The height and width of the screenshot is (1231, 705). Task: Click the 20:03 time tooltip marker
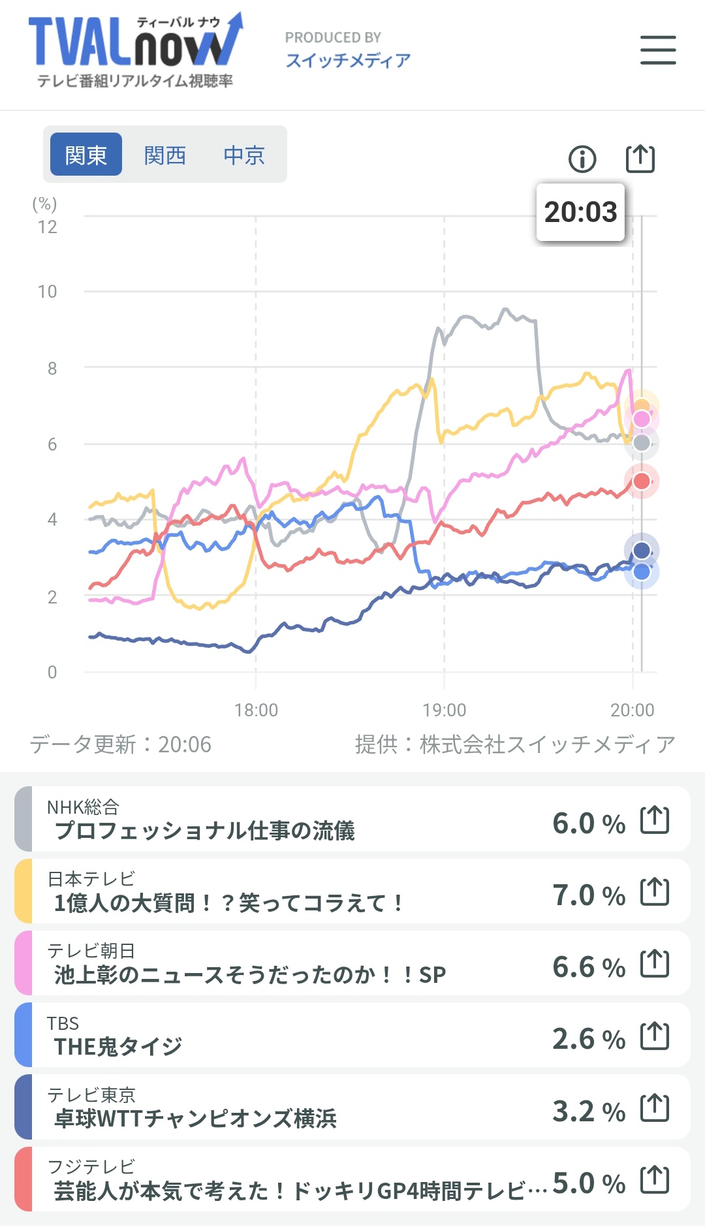(x=580, y=212)
